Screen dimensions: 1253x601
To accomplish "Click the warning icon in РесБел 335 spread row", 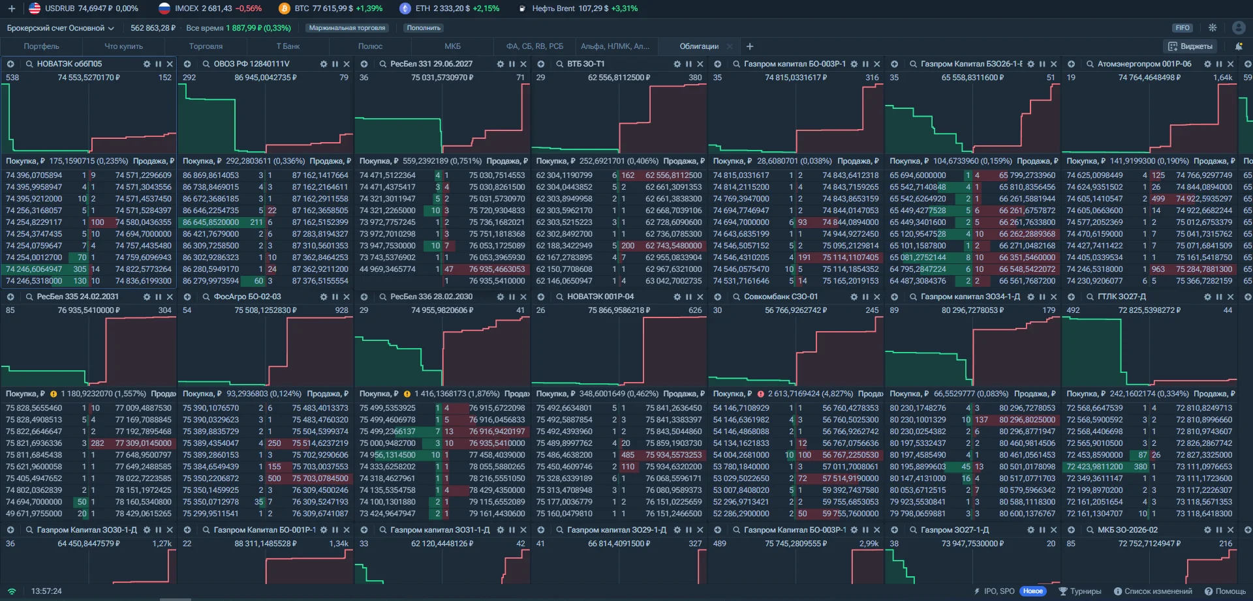I will point(54,394).
